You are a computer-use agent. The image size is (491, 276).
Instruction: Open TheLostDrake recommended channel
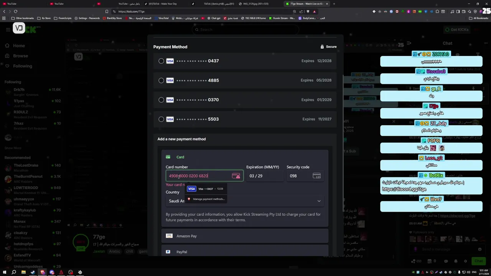click(33, 168)
